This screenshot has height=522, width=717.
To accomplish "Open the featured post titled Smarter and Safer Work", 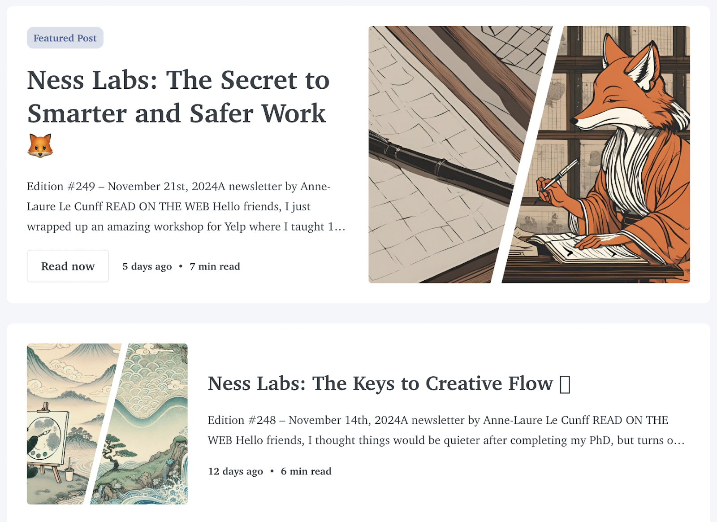I will pos(178,96).
